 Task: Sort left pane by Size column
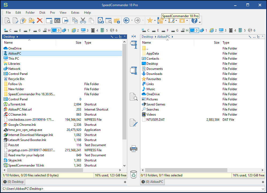(x=69, y=43)
